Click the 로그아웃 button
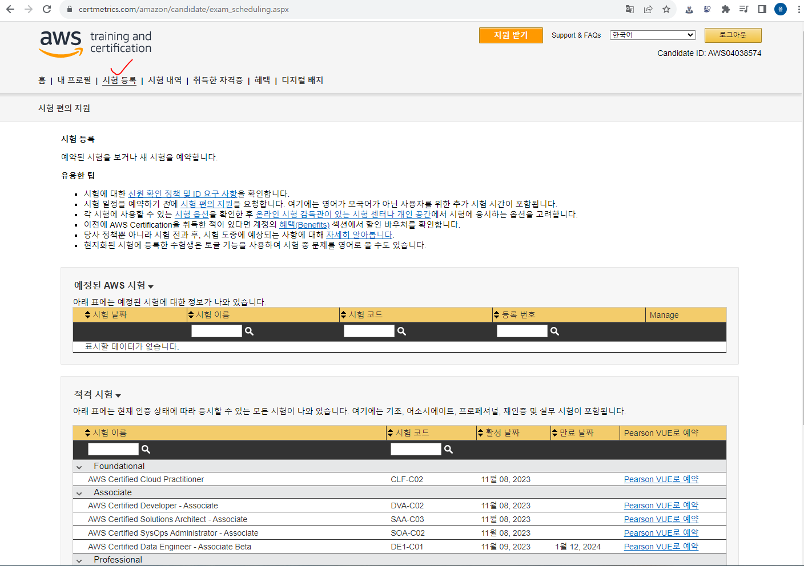 pyautogui.click(x=733, y=35)
